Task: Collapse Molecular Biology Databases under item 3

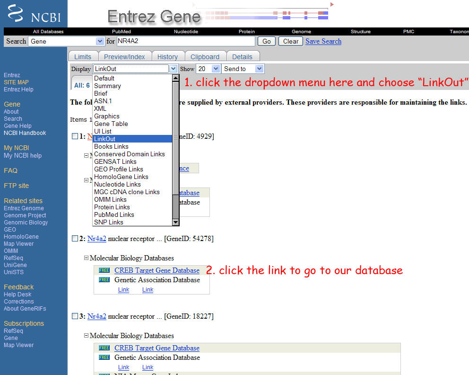Action: (86, 335)
